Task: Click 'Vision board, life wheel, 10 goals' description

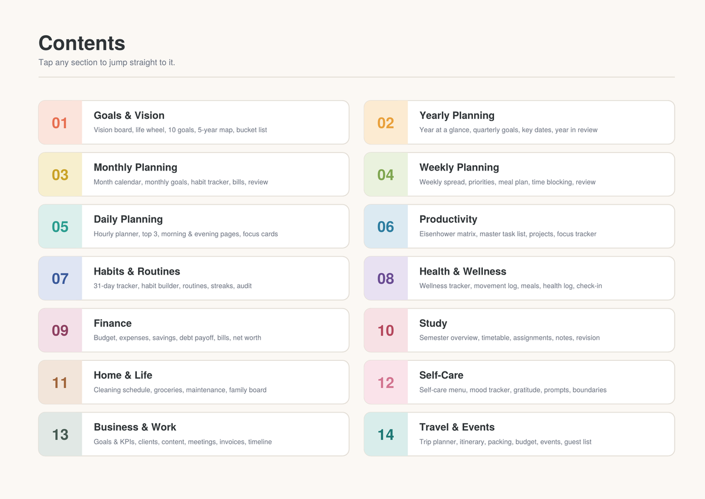Action: [180, 130]
